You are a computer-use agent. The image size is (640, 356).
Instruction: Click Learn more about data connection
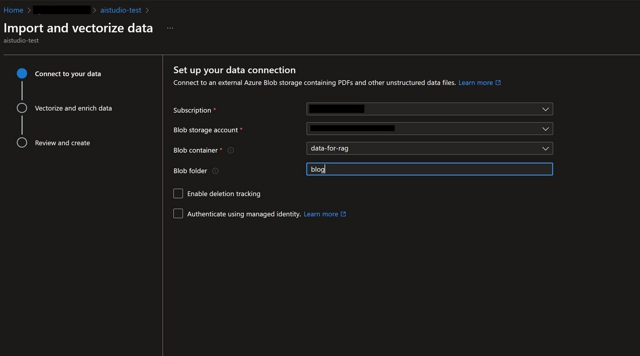(x=475, y=83)
